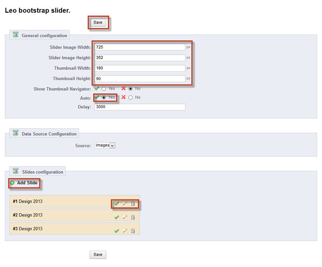Click red cross icon beside Show Thumbnail Navigator No
The image size is (322, 267).
click(x=124, y=88)
